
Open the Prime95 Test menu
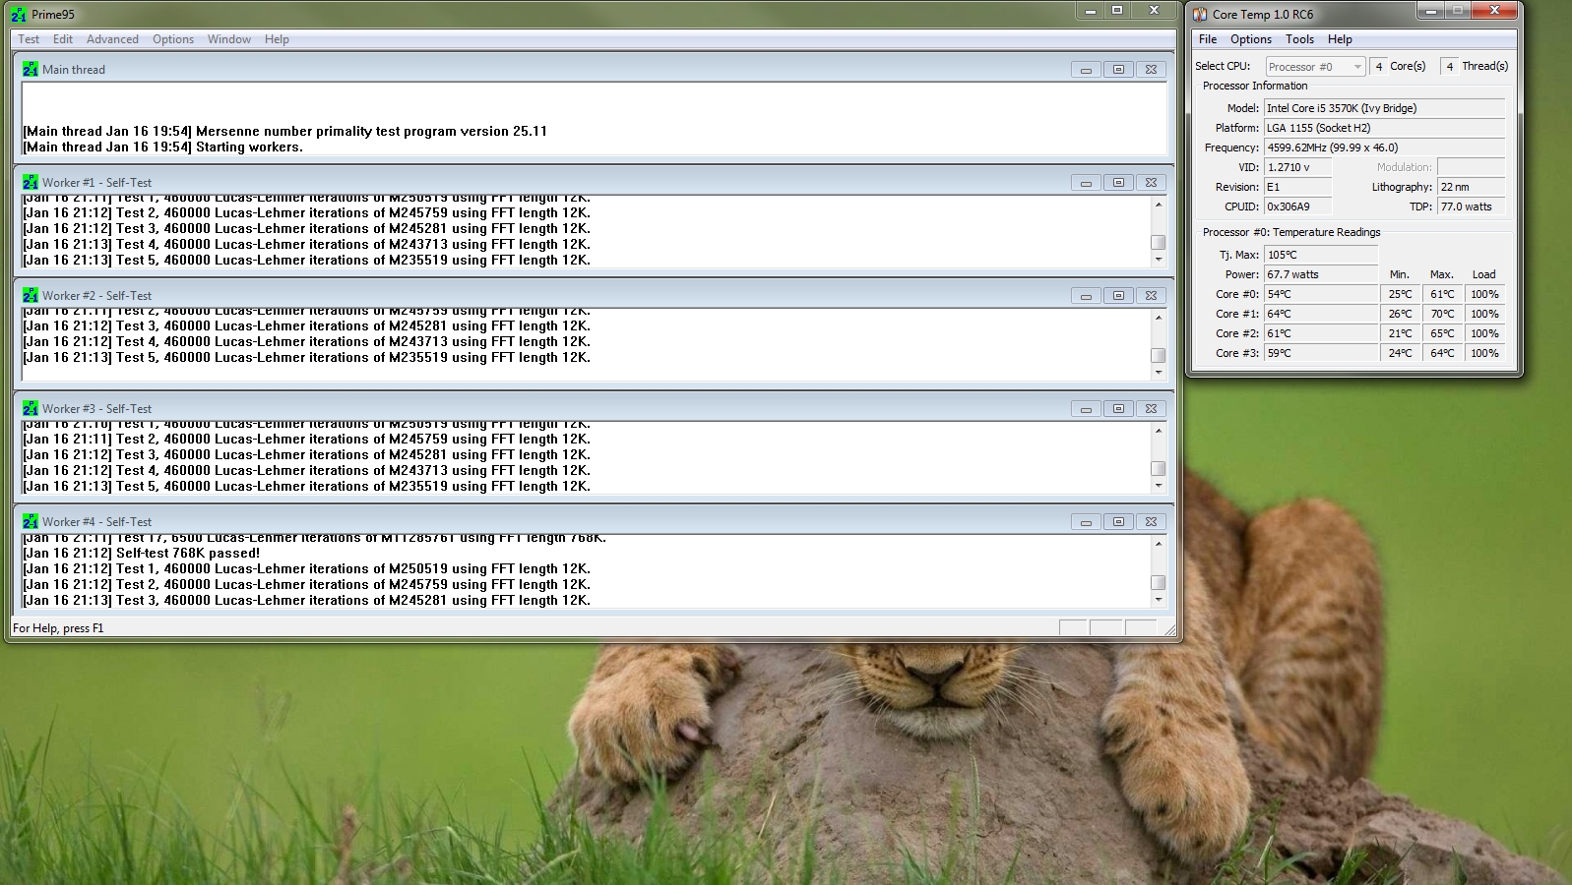(29, 39)
